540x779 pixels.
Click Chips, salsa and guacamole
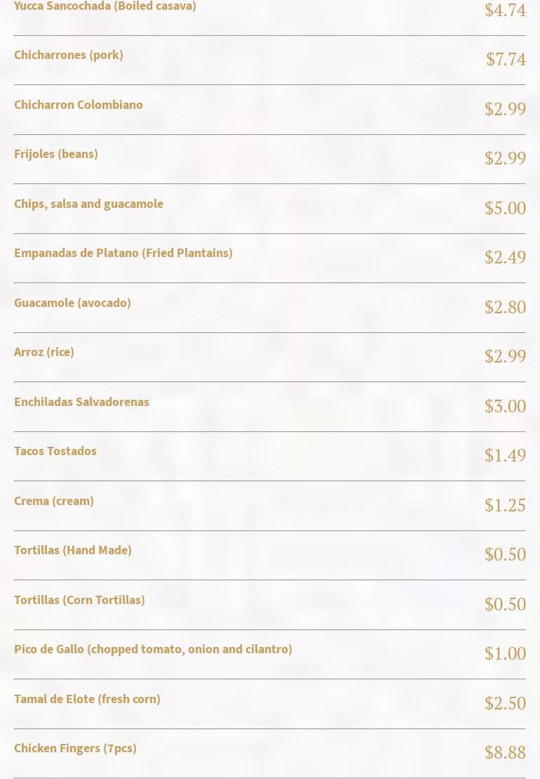coord(88,204)
